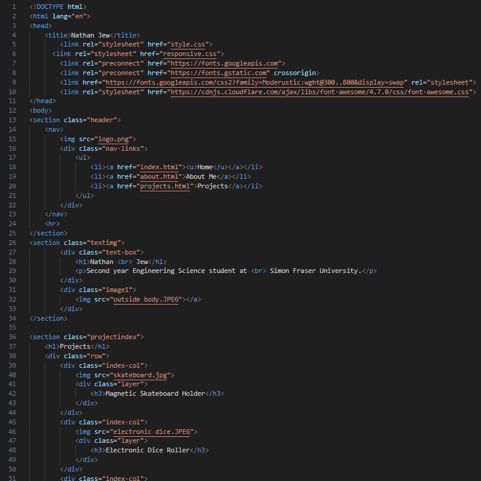The width and height of the screenshot is (481, 481).
Task: Click the about.html href link
Action: 159,176
